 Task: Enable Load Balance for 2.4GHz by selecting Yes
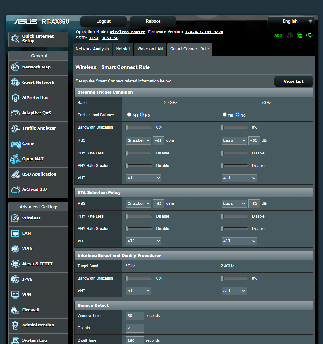[x=129, y=115]
